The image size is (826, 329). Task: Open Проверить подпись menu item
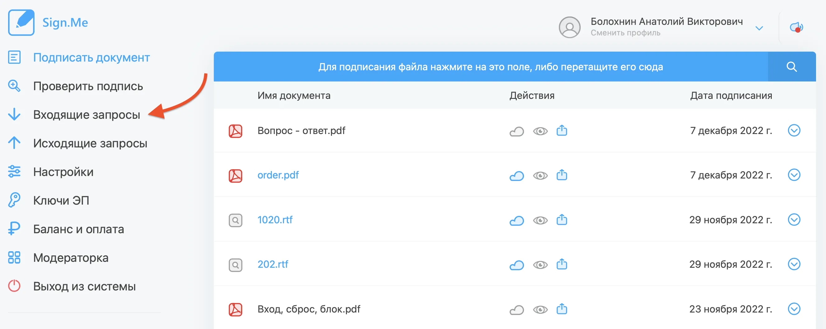[x=88, y=86]
